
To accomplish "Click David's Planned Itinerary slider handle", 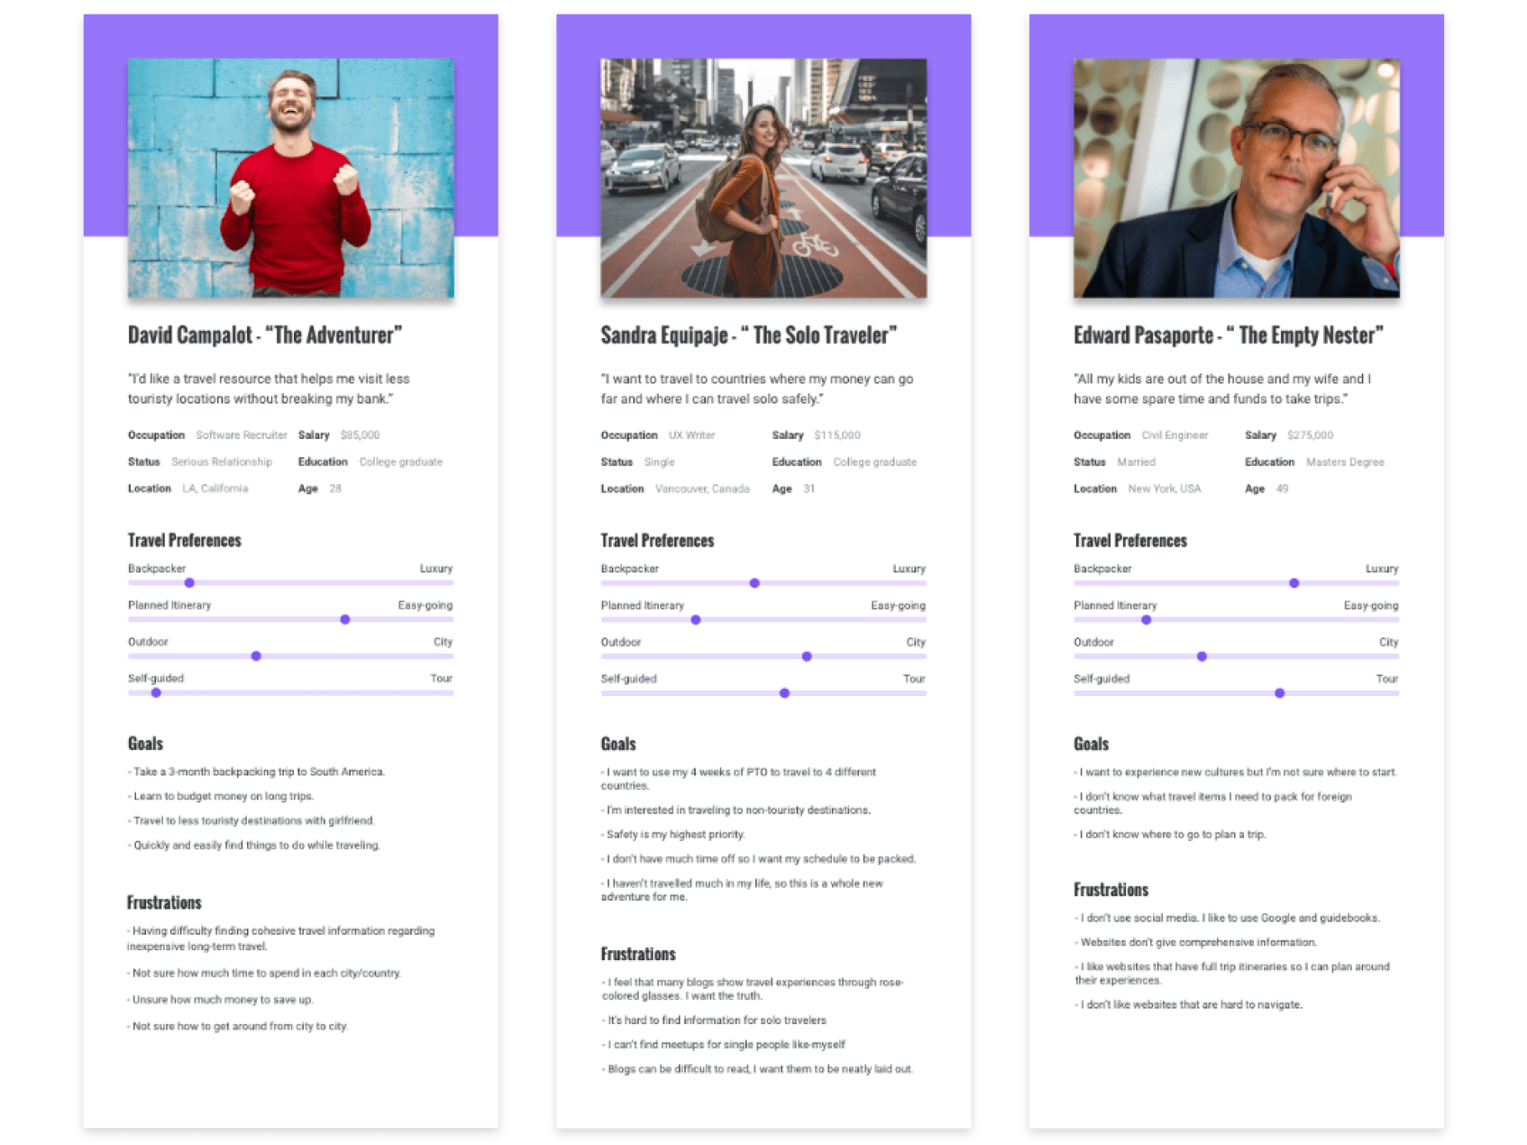I will (345, 619).
